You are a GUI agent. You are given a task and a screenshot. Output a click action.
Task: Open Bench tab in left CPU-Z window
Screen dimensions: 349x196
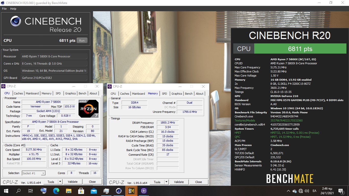click(x=82, y=93)
